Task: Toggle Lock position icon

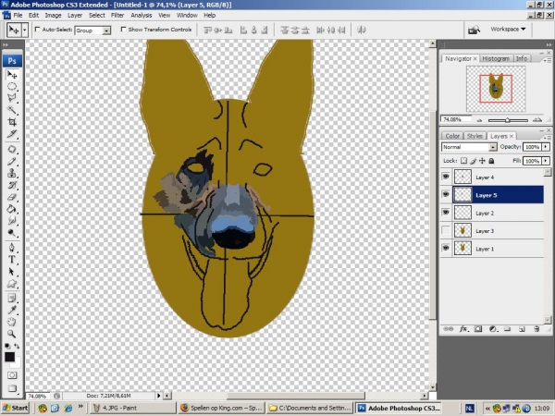Action: pyautogui.click(x=482, y=161)
